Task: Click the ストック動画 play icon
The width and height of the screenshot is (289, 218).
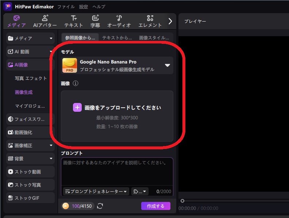Action: click(11, 172)
